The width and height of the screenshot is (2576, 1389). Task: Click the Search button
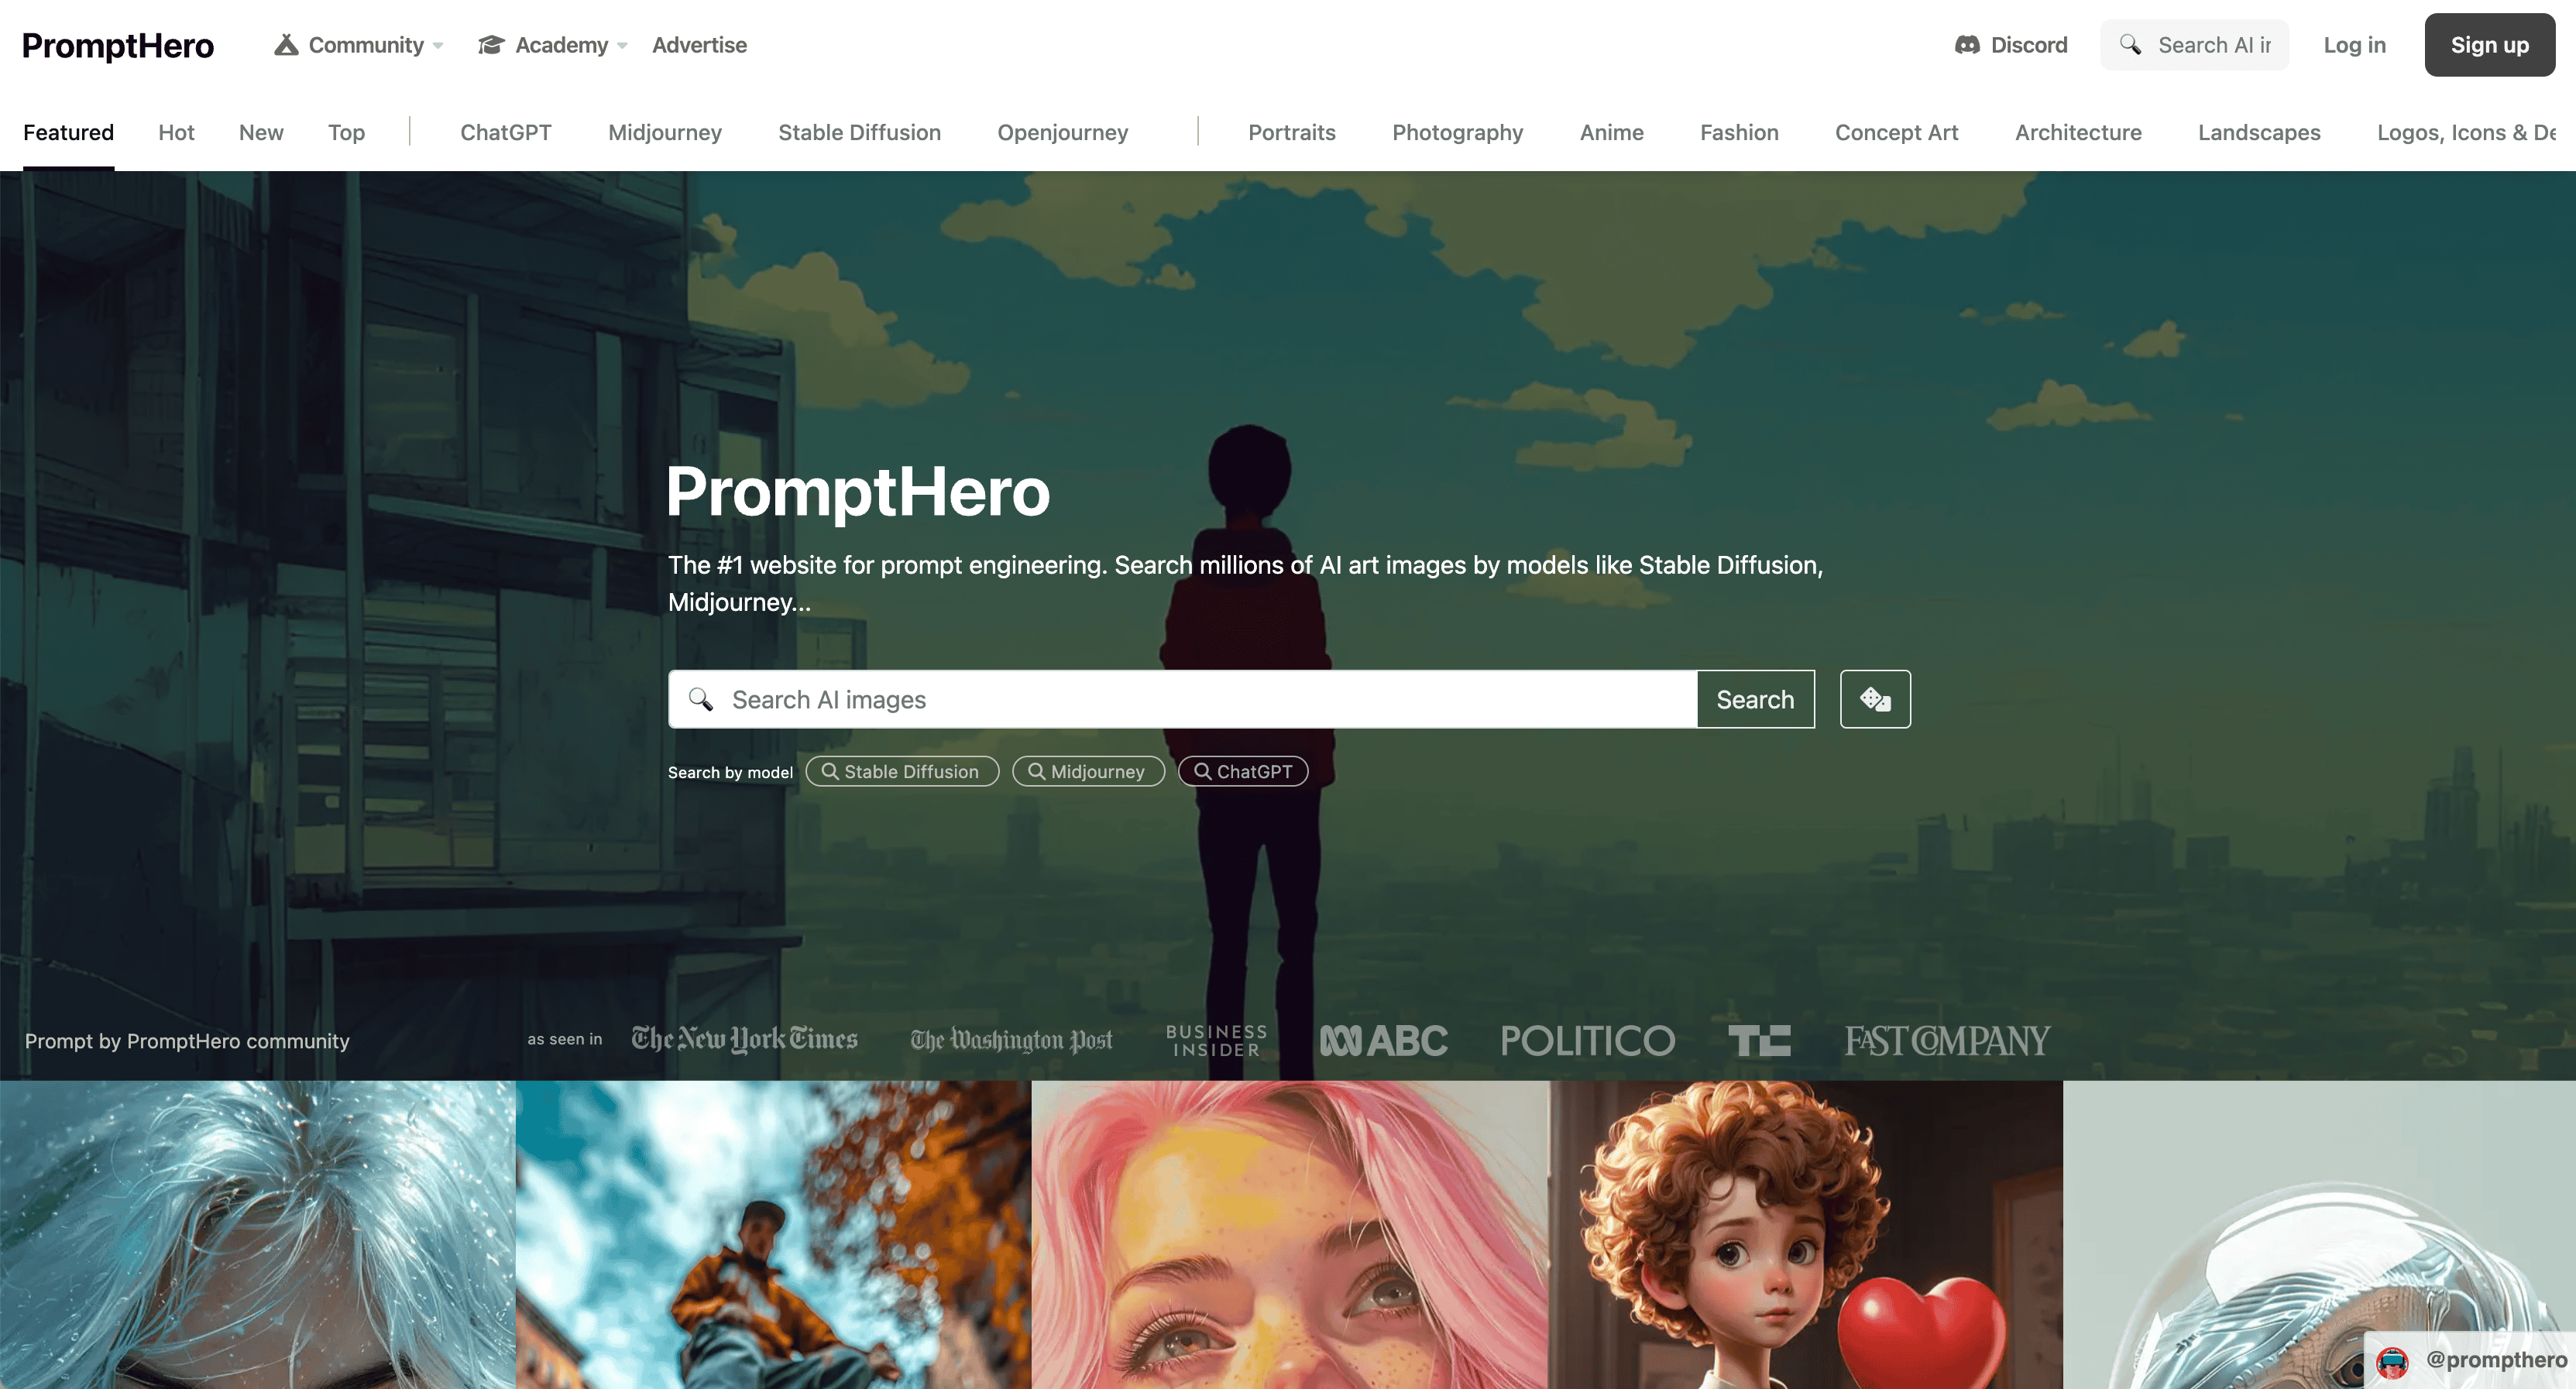pyautogui.click(x=1755, y=699)
